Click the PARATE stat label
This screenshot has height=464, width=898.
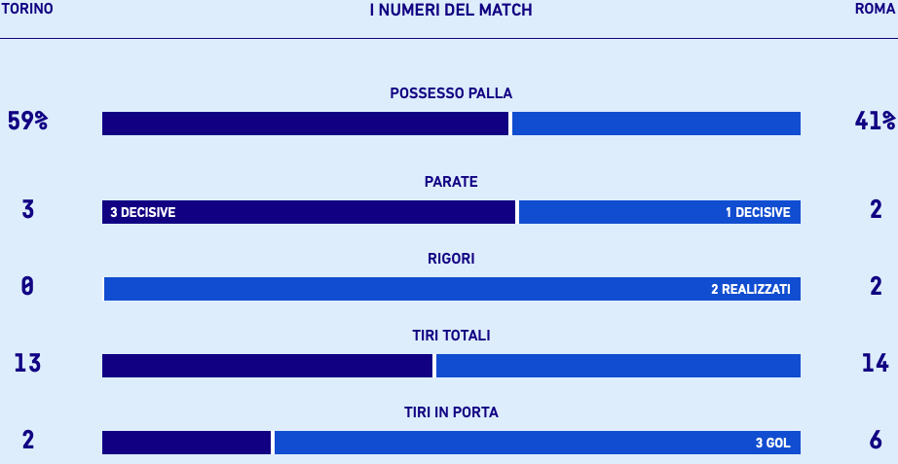point(451,182)
